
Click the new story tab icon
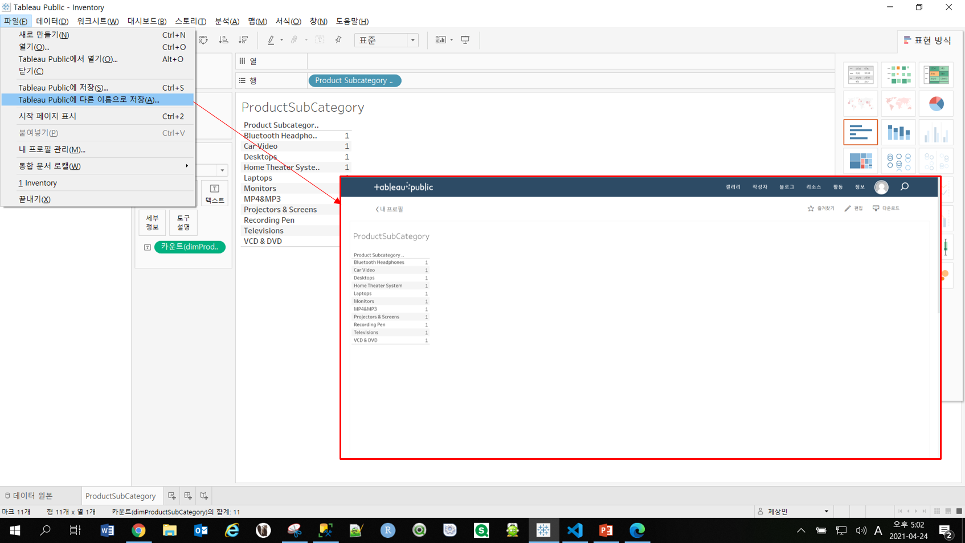point(204,496)
